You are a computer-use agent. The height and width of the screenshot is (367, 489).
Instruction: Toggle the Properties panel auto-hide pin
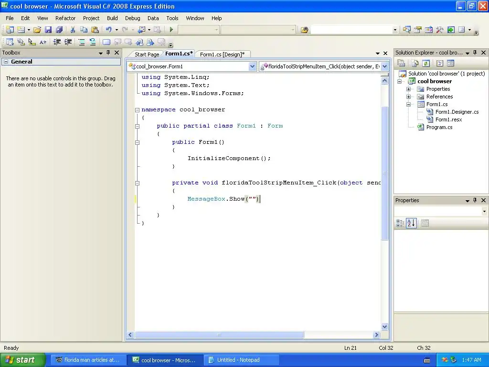coord(475,200)
